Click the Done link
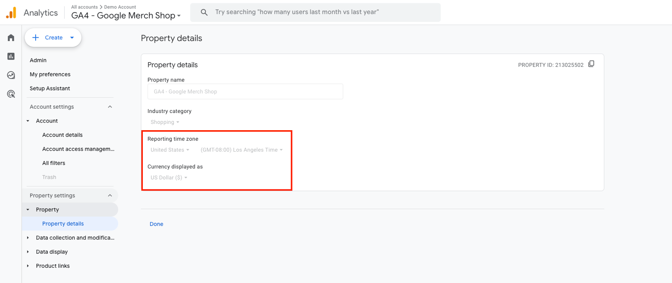672x283 pixels. click(x=156, y=224)
